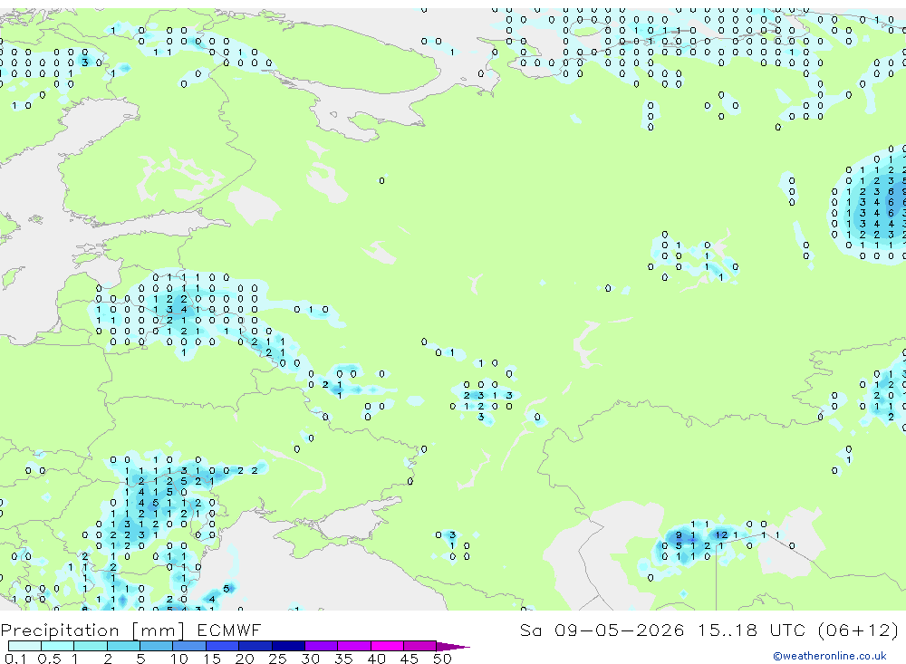Screen dimensions: 906x664
Task: Click the 25–30 mm dark navy swatch
Action: click(x=288, y=646)
